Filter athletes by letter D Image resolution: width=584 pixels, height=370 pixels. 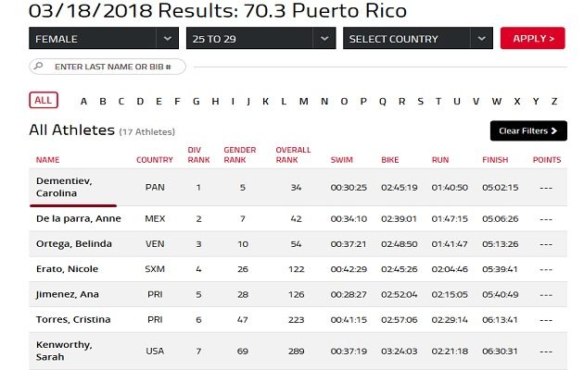tap(140, 102)
